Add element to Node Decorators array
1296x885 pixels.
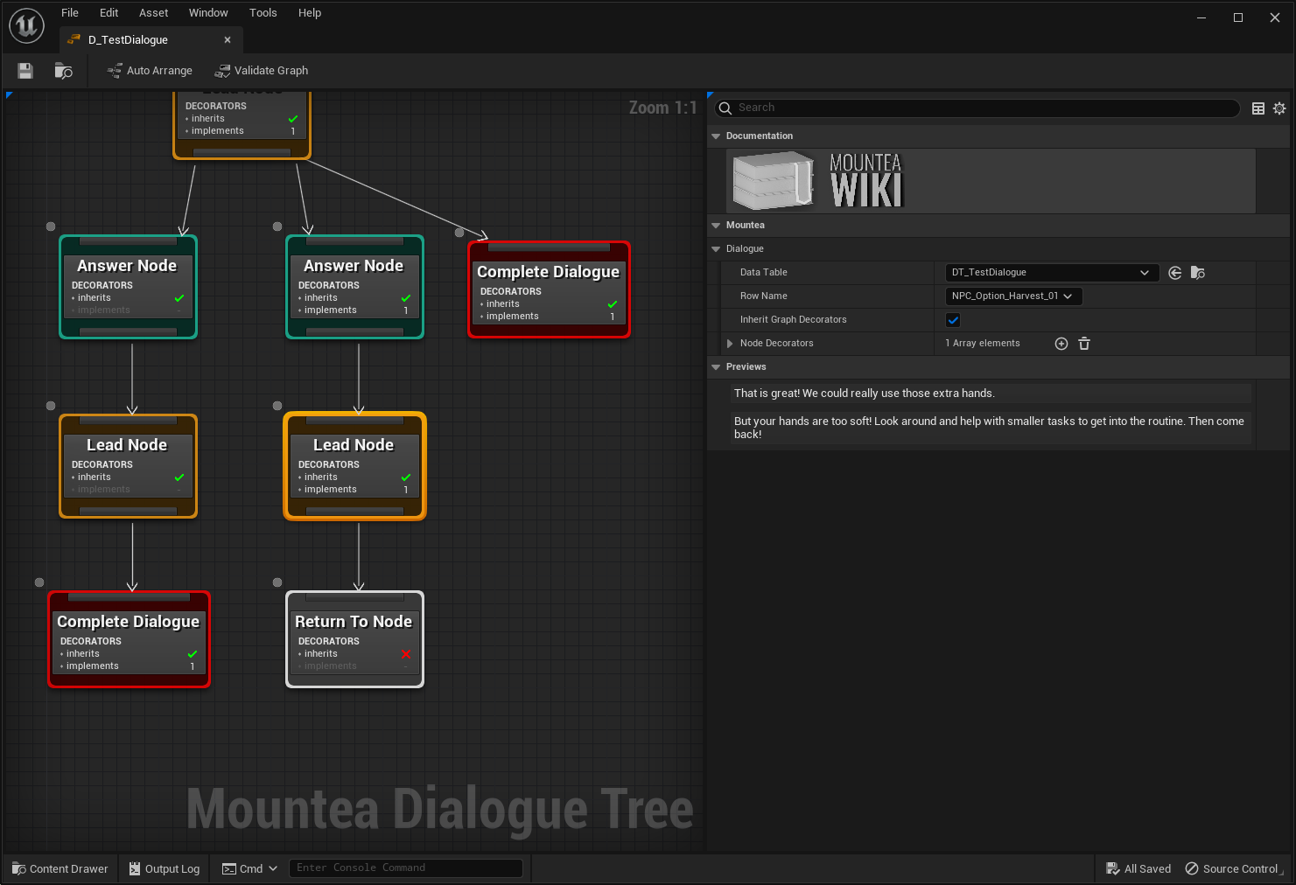(1061, 344)
